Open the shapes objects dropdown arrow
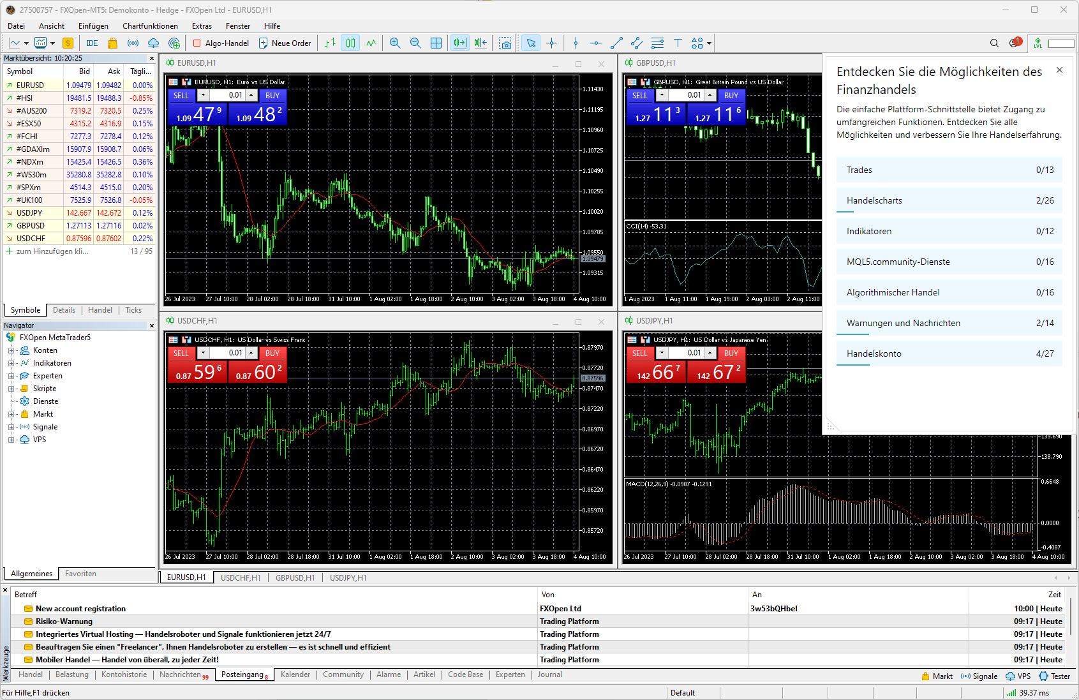Image resolution: width=1079 pixels, height=700 pixels. 709,43
